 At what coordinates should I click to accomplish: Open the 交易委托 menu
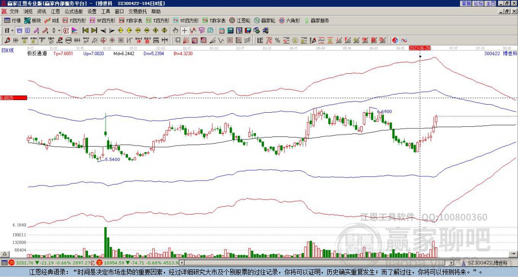pyautogui.click(x=138, y=12)
